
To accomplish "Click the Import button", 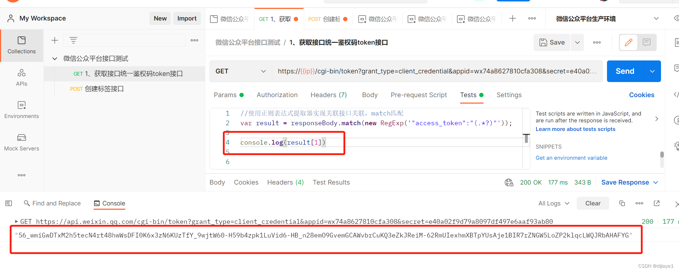I will 187,18.
